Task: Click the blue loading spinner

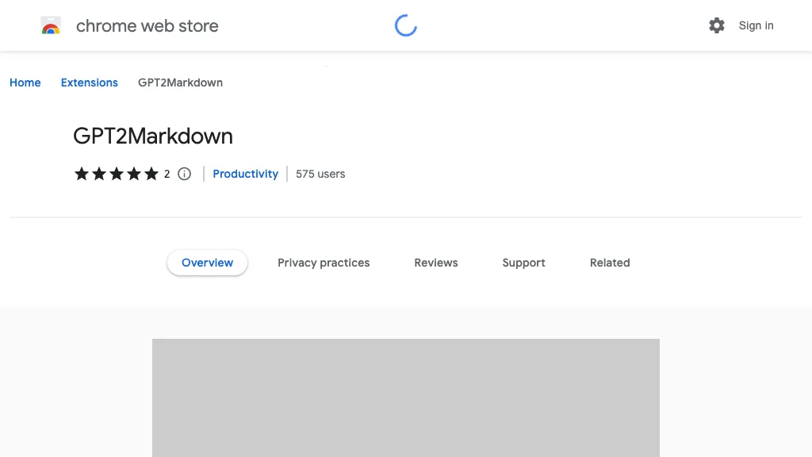Action: 406,25
